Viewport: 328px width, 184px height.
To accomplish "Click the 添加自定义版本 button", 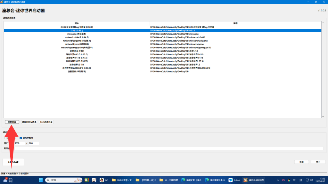I will 29,122.
